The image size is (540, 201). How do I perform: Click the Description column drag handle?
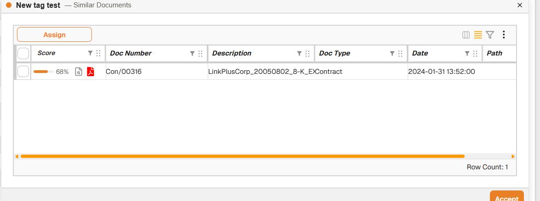click(x=307, y=53)
